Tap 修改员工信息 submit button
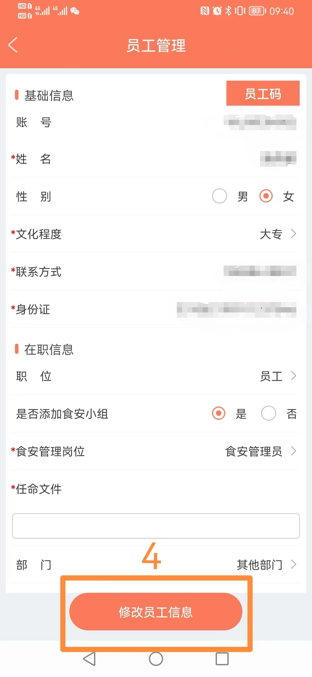Viewport: 312px width, 677px height. [x=156, y=612]
